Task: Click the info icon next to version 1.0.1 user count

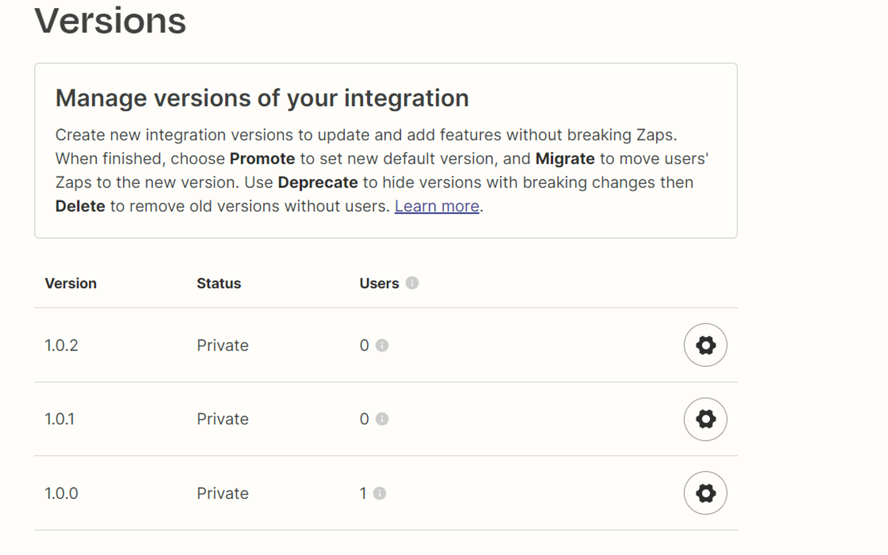Action: (382, 419)
